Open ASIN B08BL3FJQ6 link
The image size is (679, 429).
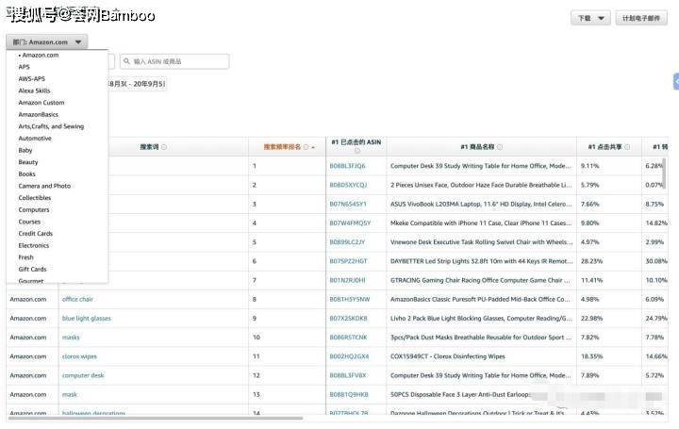coord(347,166)
